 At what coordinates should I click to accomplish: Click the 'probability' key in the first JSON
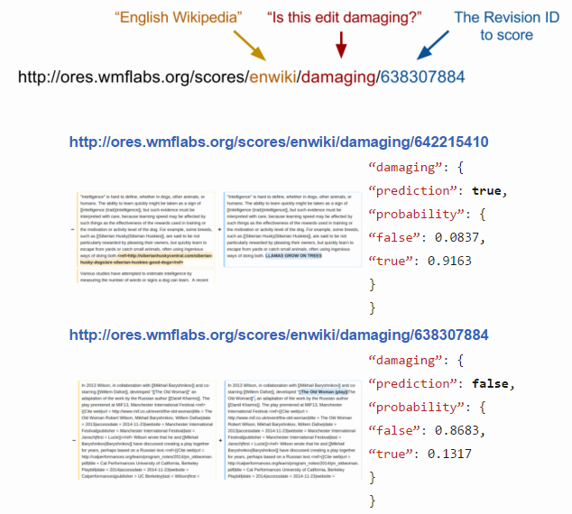[x=416, y=215]
